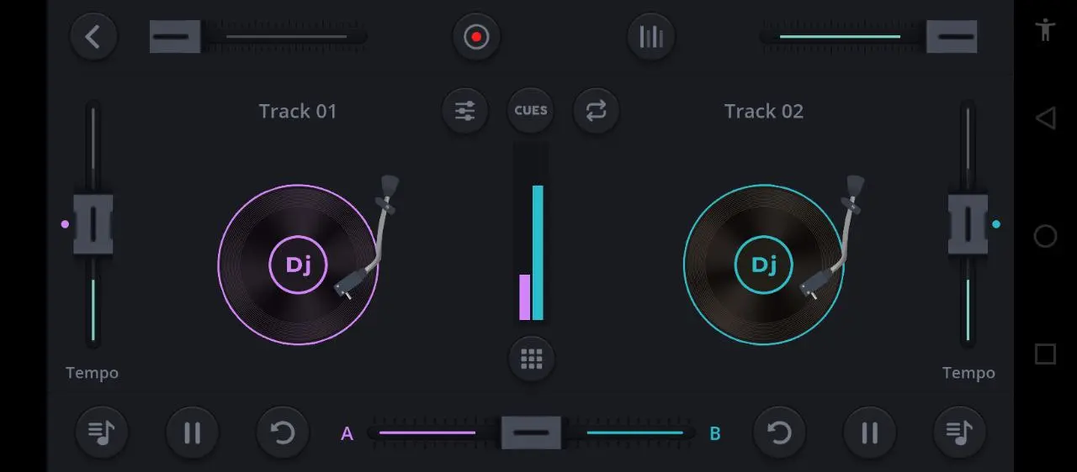Toggle the loop repeat icon
This screenshot has height=472, width=1077.
(x=596, y=111)
